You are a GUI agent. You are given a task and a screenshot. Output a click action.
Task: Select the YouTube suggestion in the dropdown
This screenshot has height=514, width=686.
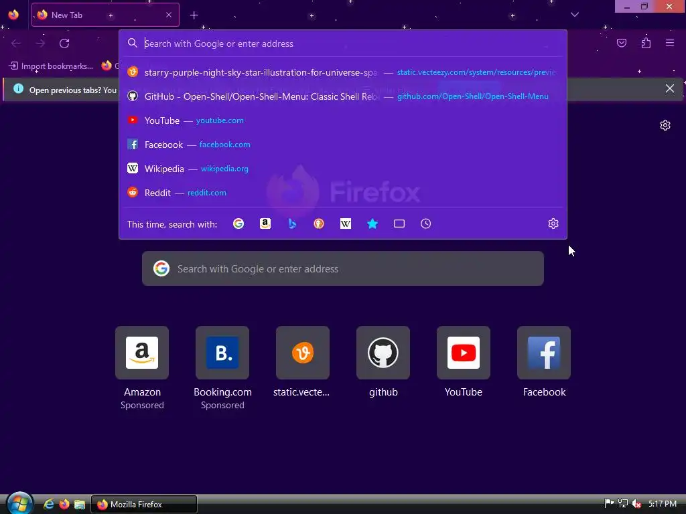342,120
